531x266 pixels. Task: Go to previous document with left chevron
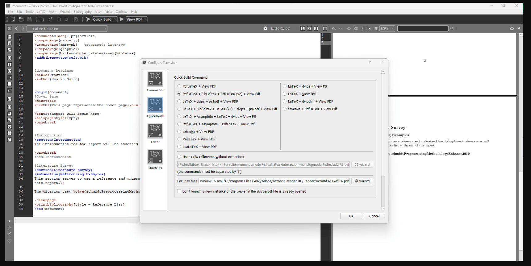pos(16,28)
